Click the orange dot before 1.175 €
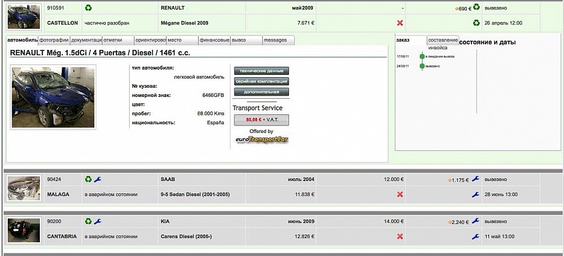Viewport: 564px width, 256px height. point(449,180)
